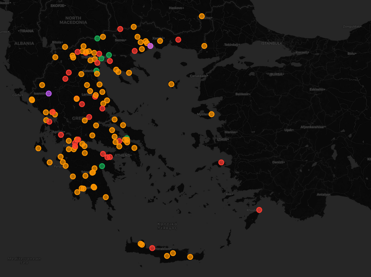
Task: Click the IZMIR label on the map
Action: pos(221,139)
